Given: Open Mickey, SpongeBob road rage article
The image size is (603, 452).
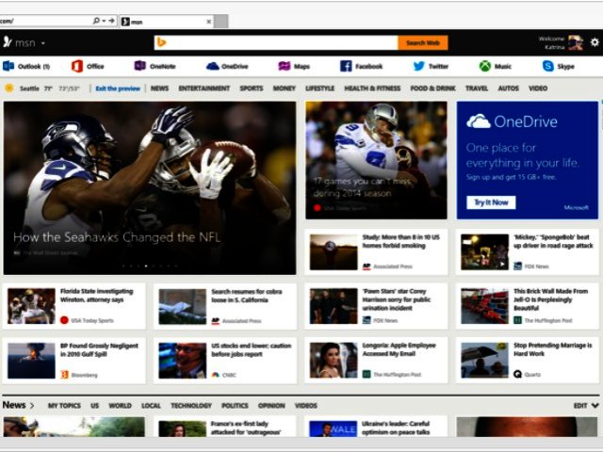Looking at the screenshot, I should 528,252.
